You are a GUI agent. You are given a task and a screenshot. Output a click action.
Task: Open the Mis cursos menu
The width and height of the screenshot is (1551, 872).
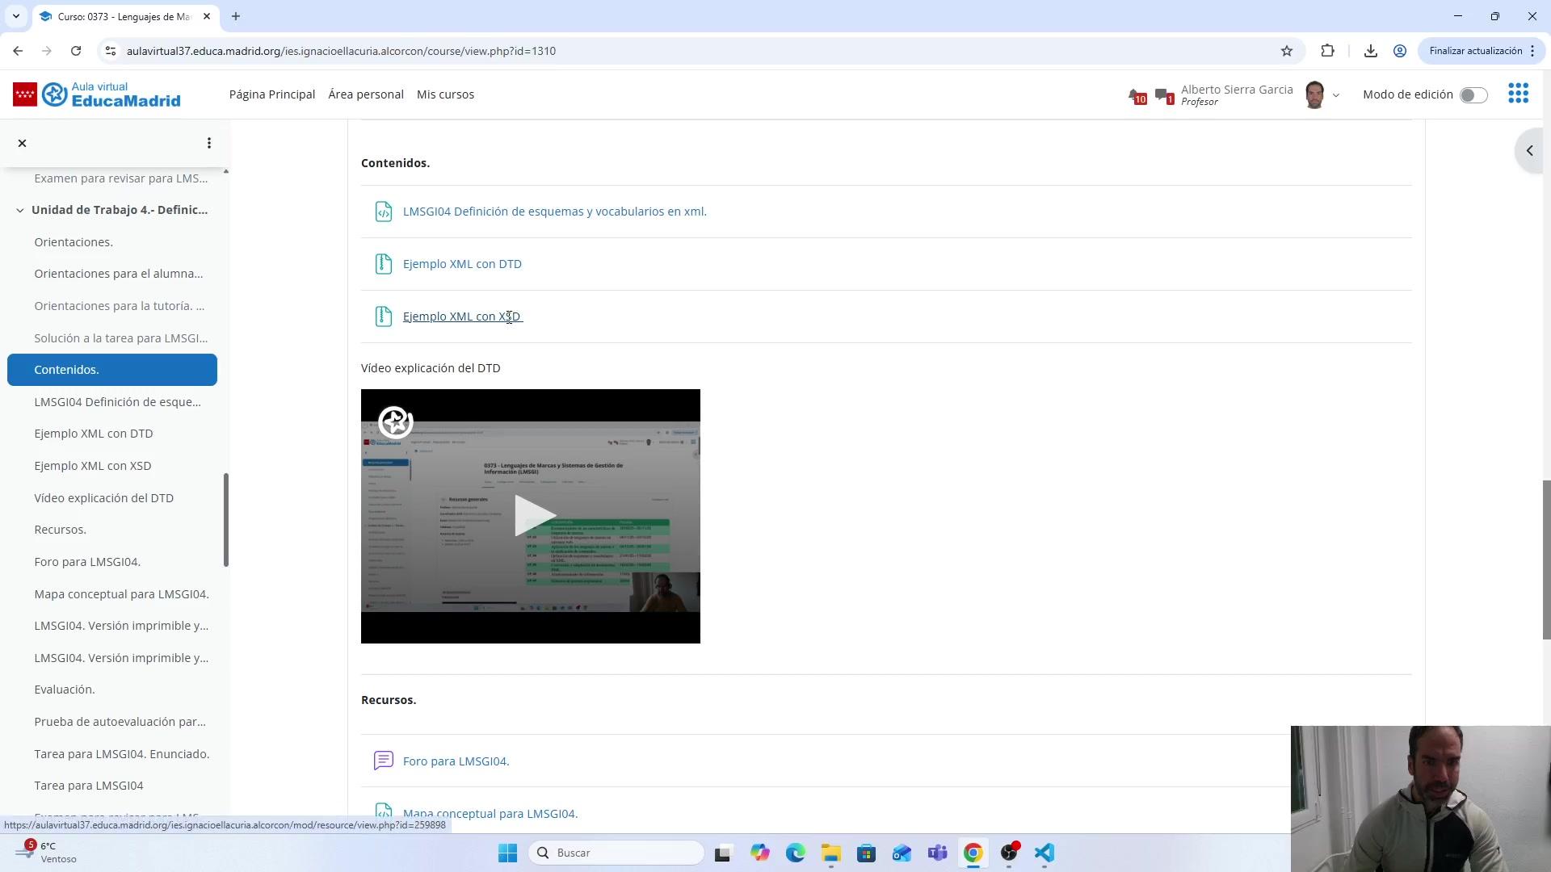pos(445,94)
